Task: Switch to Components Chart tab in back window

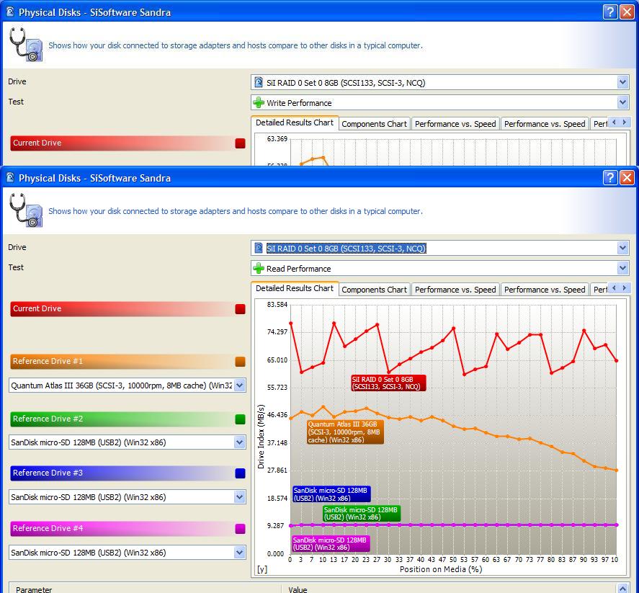Action: pos(374,123)
